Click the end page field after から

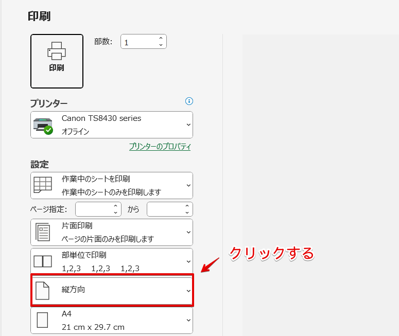170,209
